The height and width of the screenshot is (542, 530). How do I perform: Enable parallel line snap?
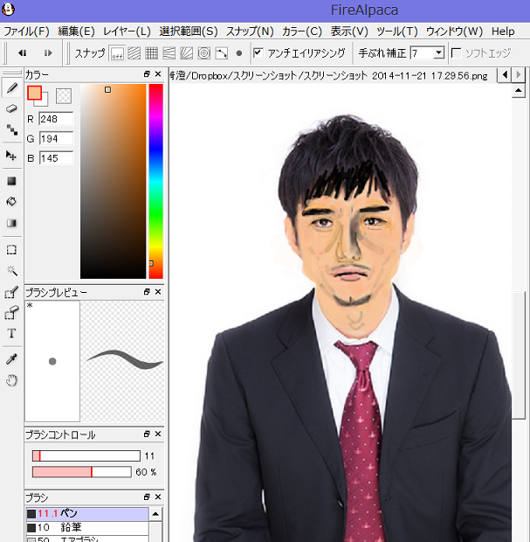134,53
